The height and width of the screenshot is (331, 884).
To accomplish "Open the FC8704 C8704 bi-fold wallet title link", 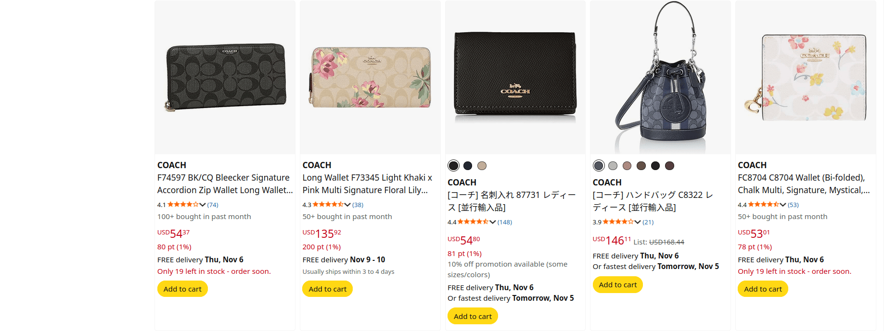I will point(804,184).
